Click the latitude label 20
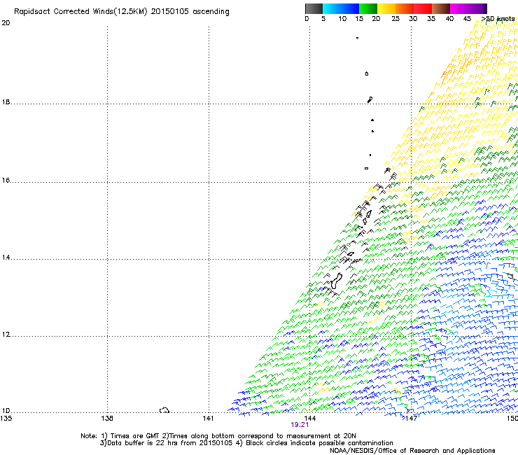The height and width of the screenshot is (455, 518). (6, 23)
